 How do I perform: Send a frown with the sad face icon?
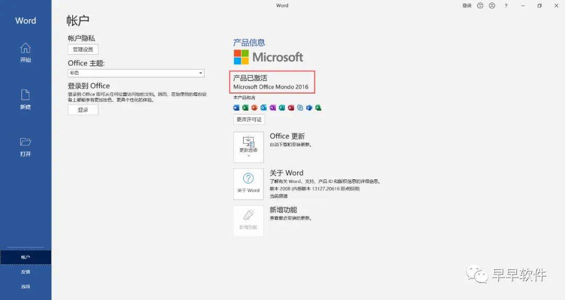click(x=492, y=5)
